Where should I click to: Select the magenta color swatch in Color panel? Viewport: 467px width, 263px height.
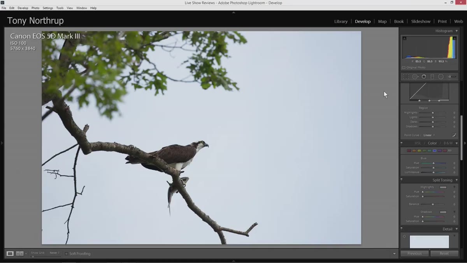(x=444, y=151)
